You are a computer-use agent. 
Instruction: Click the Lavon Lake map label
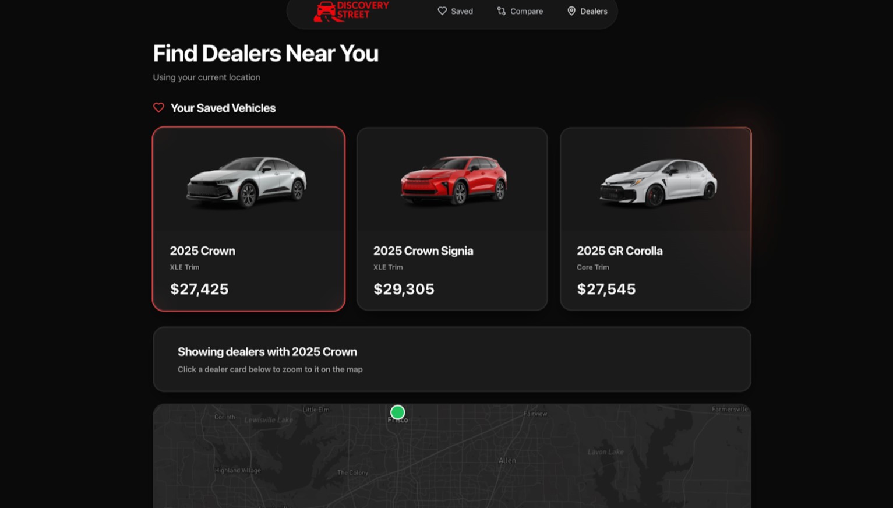605,452
